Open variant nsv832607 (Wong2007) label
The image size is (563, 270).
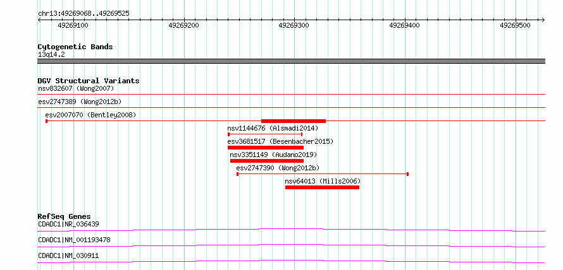point(76,88)
